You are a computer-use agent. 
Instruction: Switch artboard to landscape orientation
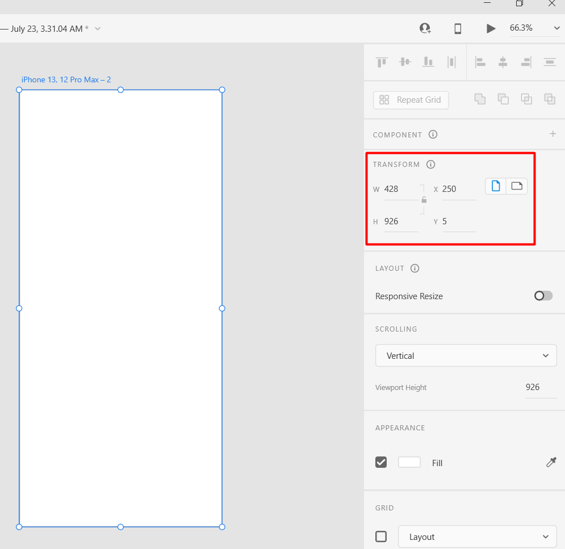(517, 186)
